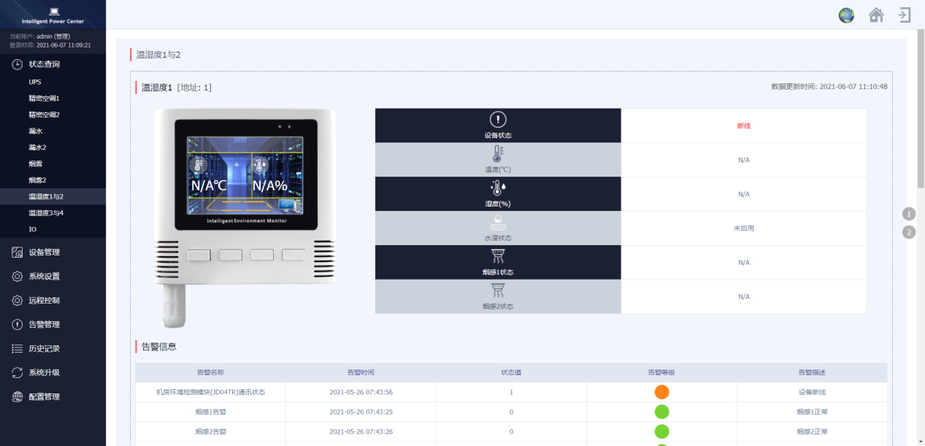Click the smoke sensor 1 status icon
The height and width of the screenshot is (446, 925).
(498, 256)
